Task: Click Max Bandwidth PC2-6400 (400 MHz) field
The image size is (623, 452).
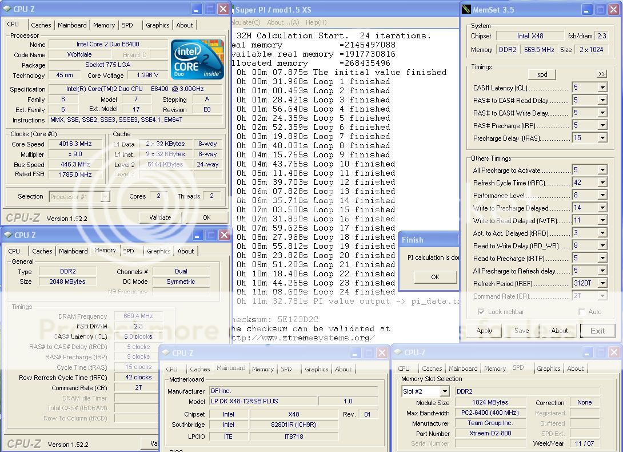Action: pyautogui.click(x=490, y=413)
